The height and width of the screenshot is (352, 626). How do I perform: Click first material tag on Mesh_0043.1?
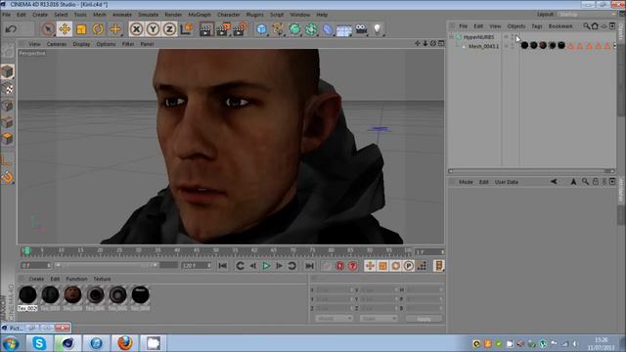pos(524,46)
